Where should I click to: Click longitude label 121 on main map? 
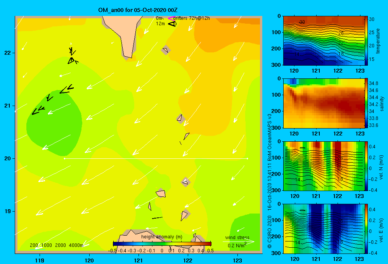139,260
